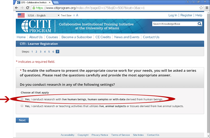Click the Register link

(186, 15)
